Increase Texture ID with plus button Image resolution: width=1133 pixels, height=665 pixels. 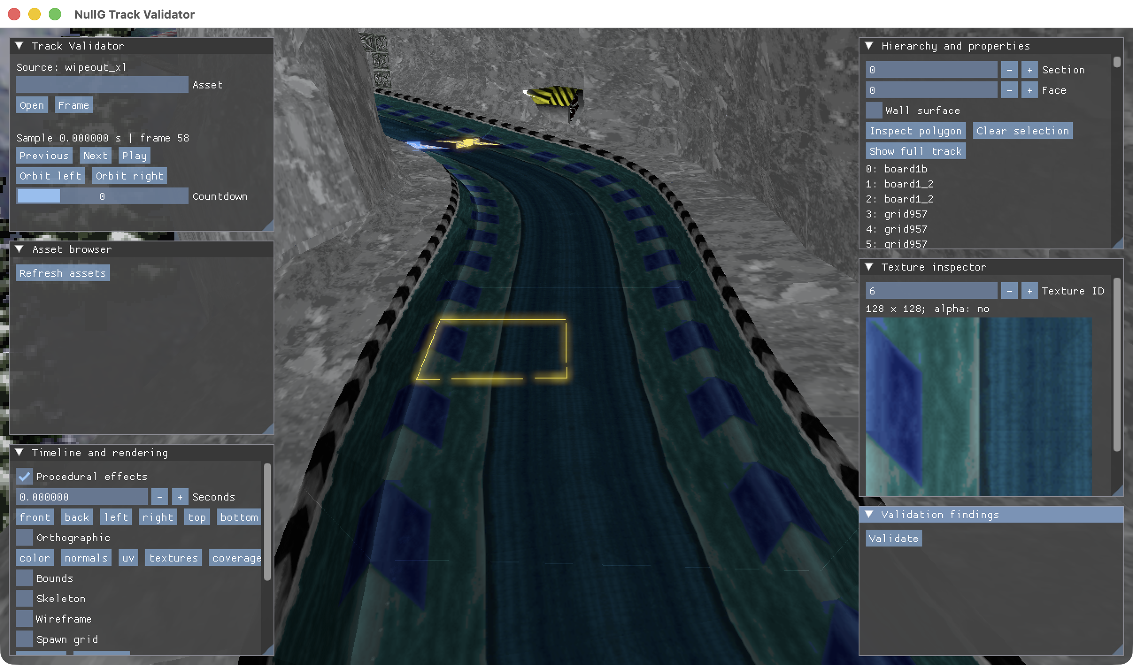[1029, 290]
